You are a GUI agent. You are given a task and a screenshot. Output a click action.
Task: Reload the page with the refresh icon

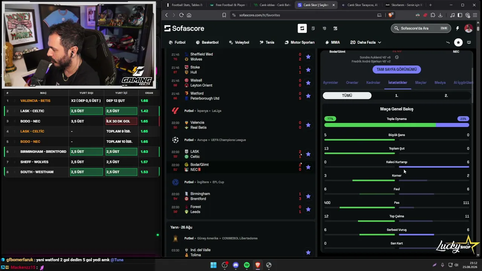[182, 15]
